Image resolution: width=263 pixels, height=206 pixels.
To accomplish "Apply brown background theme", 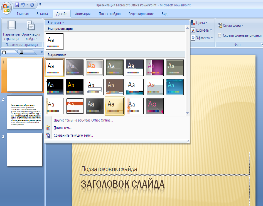I will pyautogui.click(x=115, y=87).
